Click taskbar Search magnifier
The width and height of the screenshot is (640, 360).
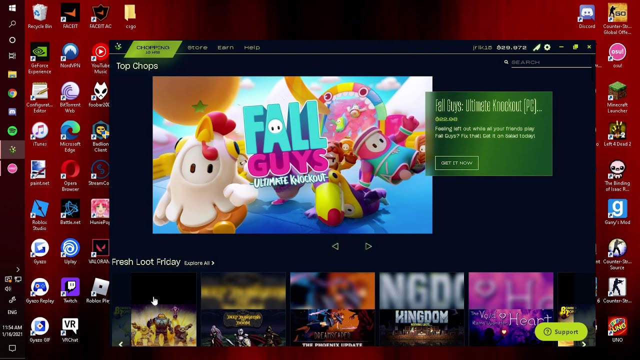12,24
